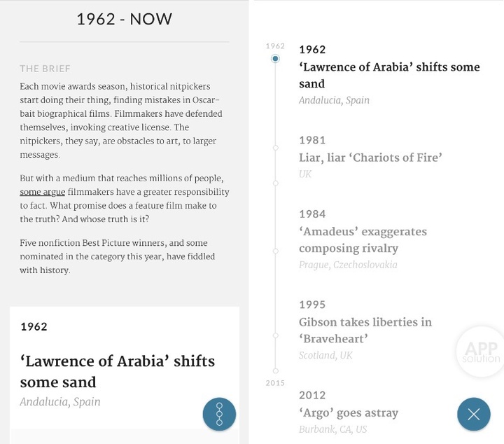Image resolution: width=504 pixels, height=444 pixels.
Task: Click the "1962 - NOW" heading
Action: coord(124,20)
